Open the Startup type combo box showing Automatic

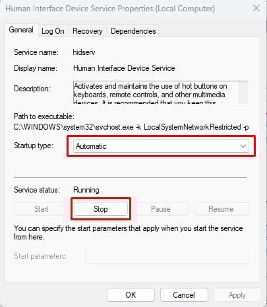[162, 146]
